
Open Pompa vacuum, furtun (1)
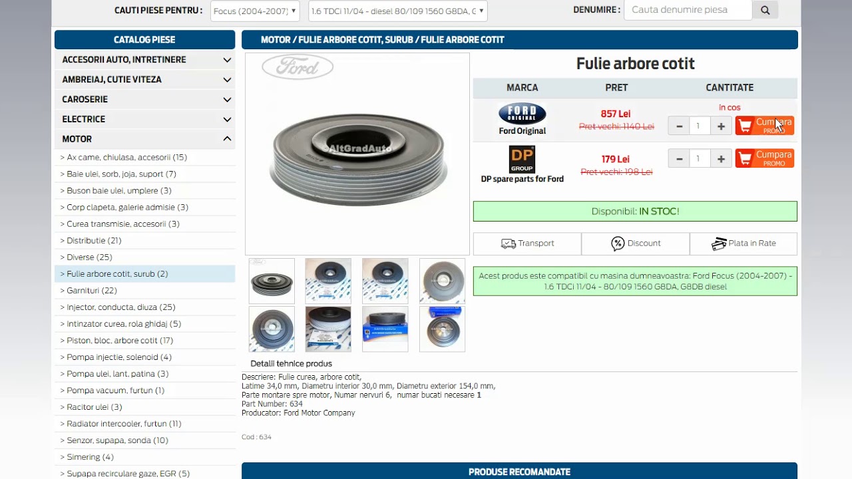pyautogui.click(x=112, y=391)
